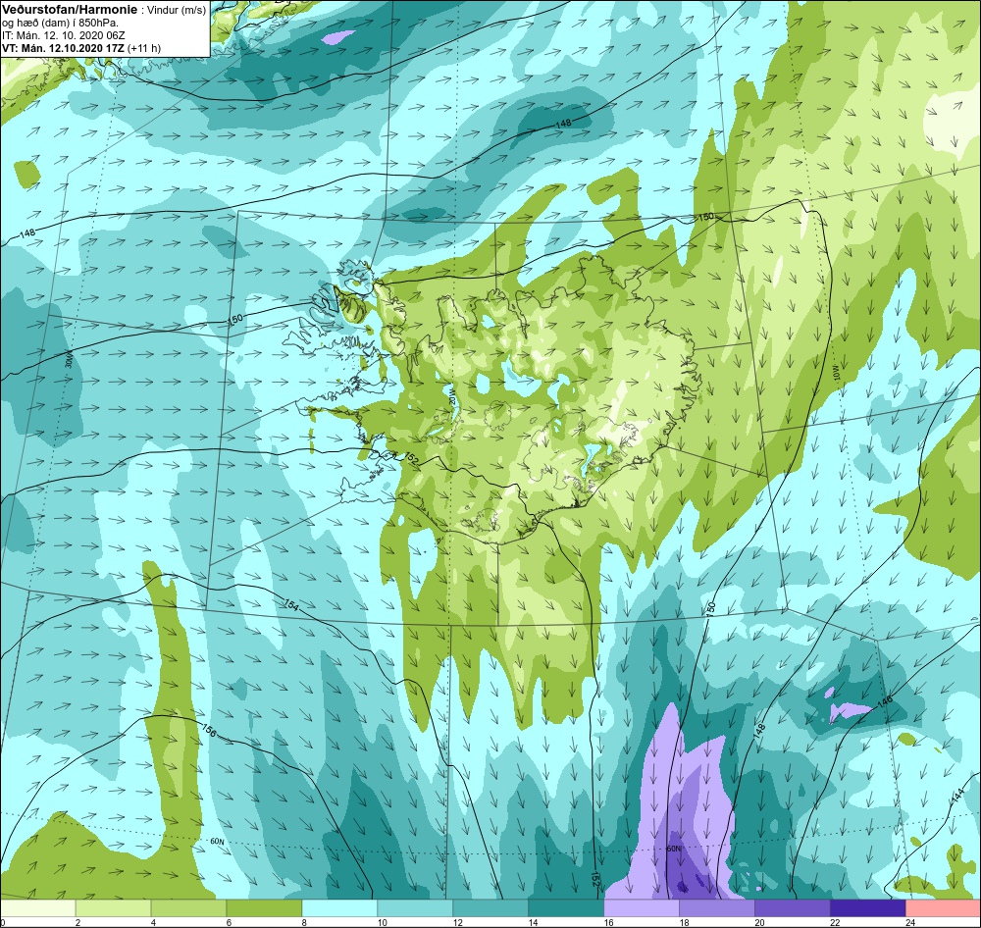Click the valid time 'VT: Mán. 12.10.2020 17Z (+11 h)'
981x928 pixels.
click(x=81, y=48)
